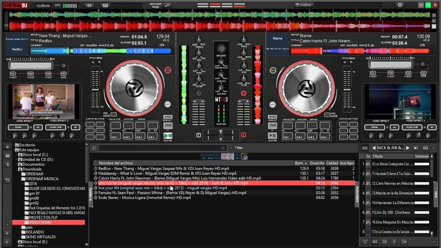Sort by Duración column header
The height and width of the screenshot is (248, 441).
[317, 163]
